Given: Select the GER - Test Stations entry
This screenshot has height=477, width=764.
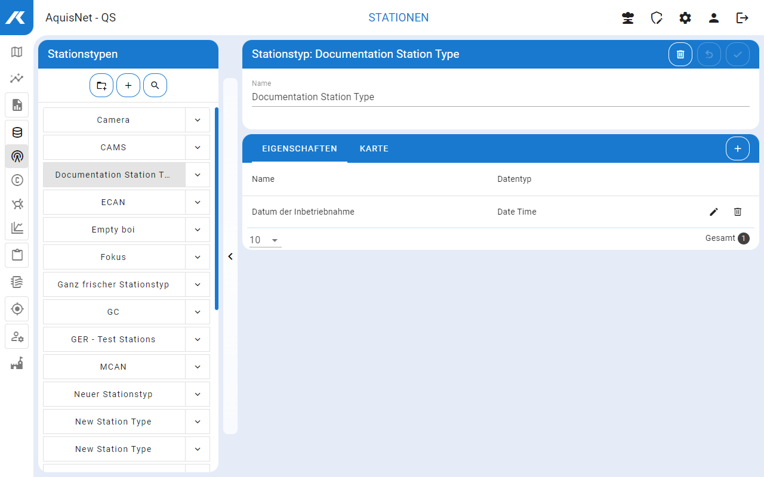Looking at the screenshot, I should pyautogui.click(x=113, y=339).
